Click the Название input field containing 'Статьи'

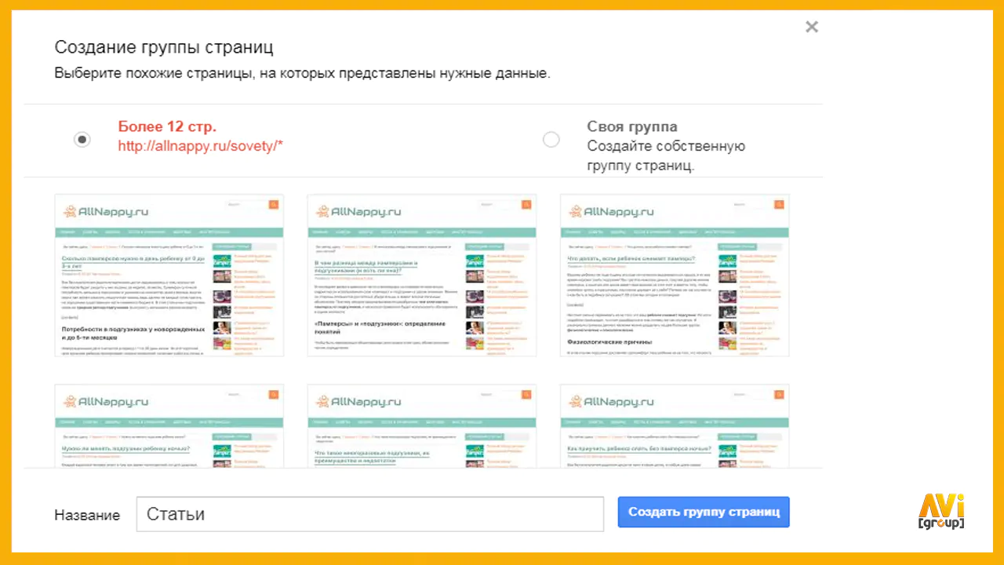pyautogui.click(x=369, y=514)
